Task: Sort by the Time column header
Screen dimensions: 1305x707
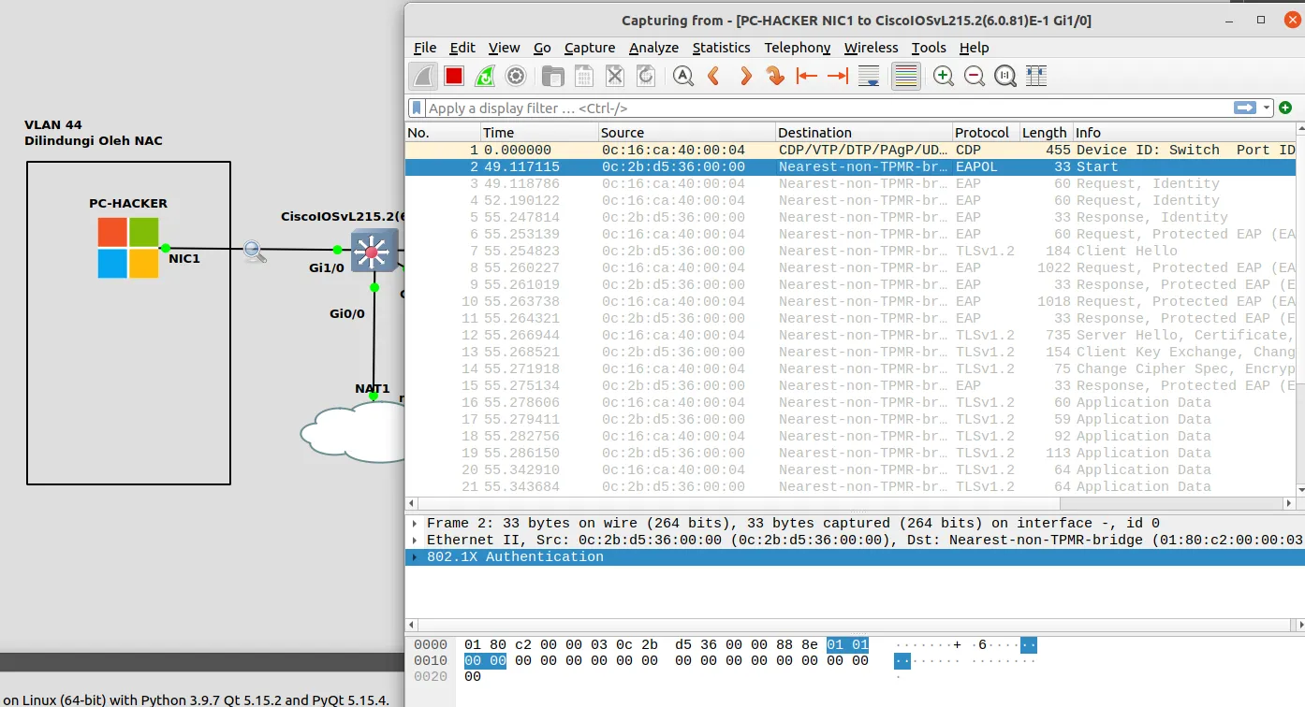Action: click(x=539, y=133)
